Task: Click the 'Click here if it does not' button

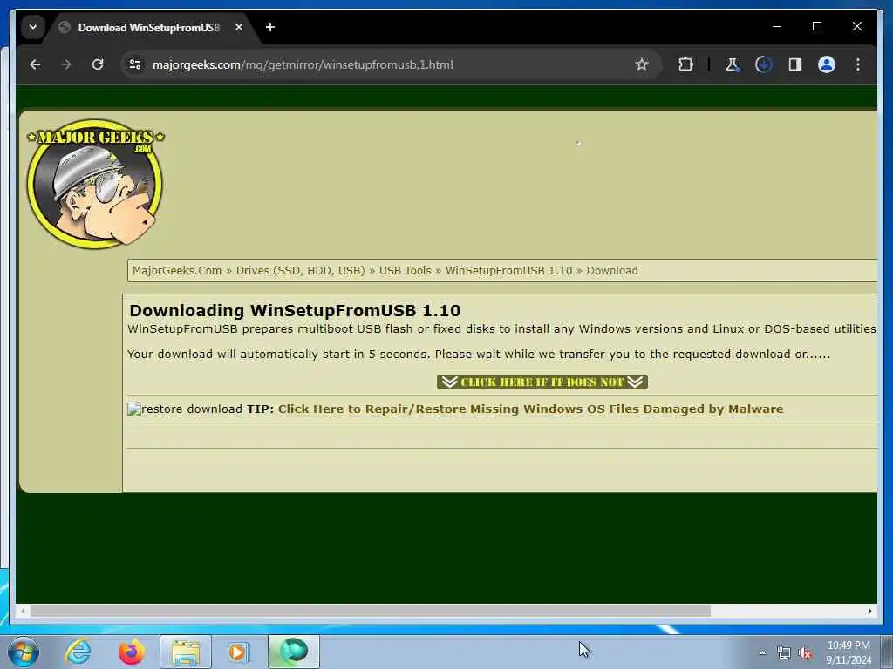Action: [x=542, y=382]
